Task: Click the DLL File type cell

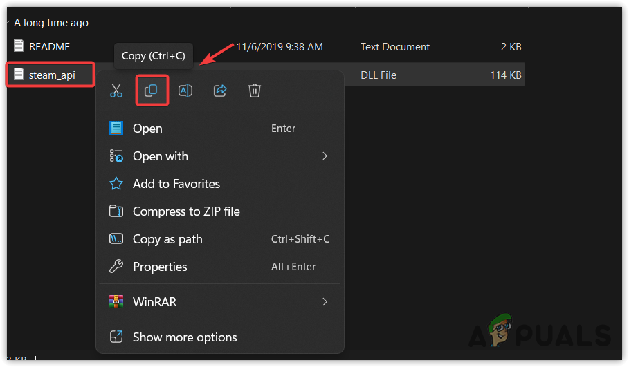Action: (x=379, y=75)
